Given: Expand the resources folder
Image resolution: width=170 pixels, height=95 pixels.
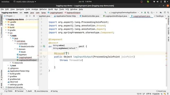Looking at the screenshot, I should click(10, 63).
